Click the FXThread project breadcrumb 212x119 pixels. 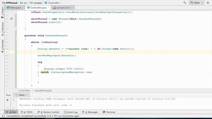click(x=10, y=3)
